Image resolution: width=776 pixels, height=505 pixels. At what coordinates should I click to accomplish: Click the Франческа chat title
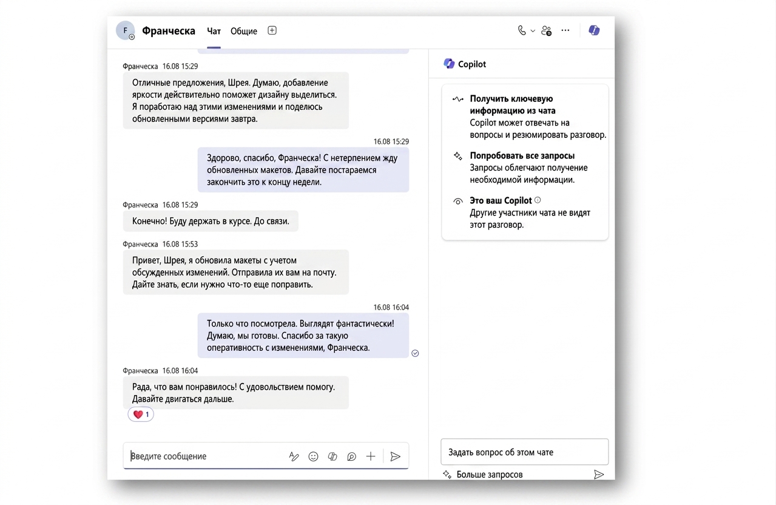(169, 31)
